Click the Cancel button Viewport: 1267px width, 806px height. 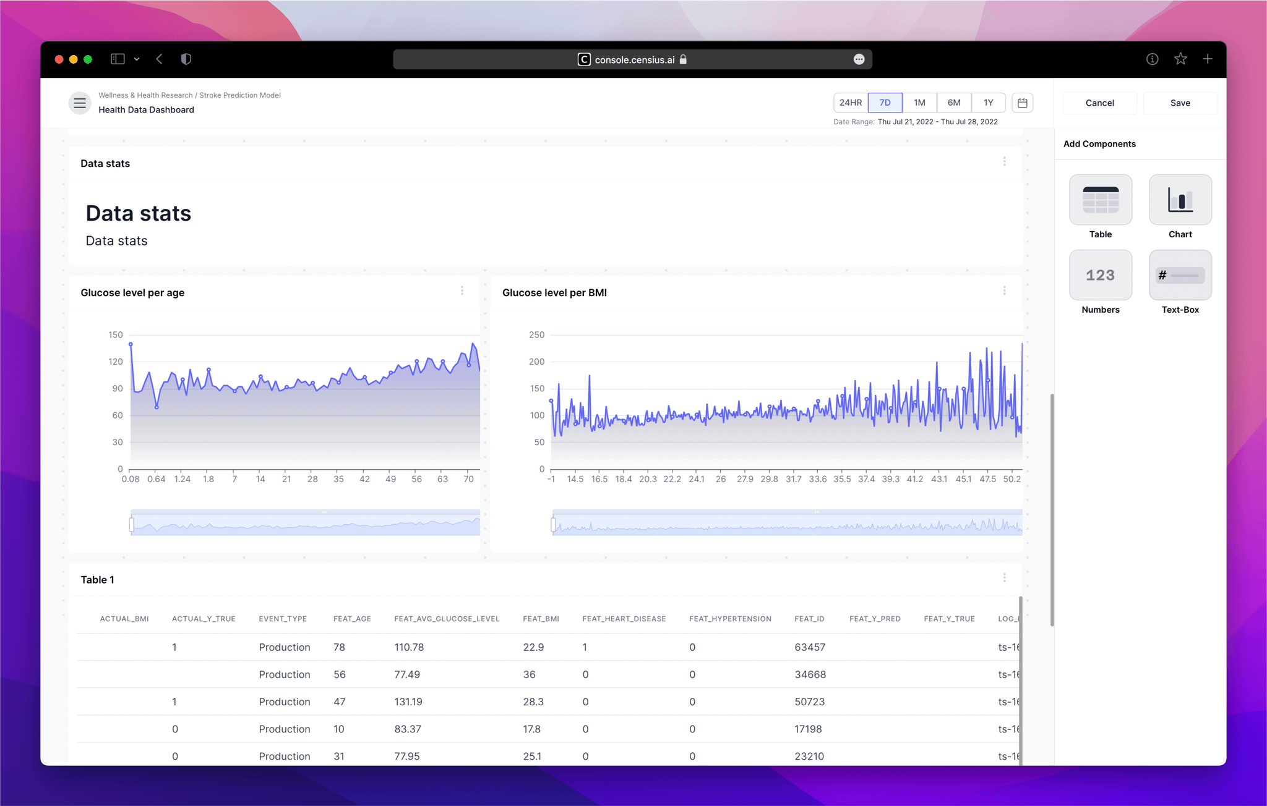click(x=1100, y=103)
